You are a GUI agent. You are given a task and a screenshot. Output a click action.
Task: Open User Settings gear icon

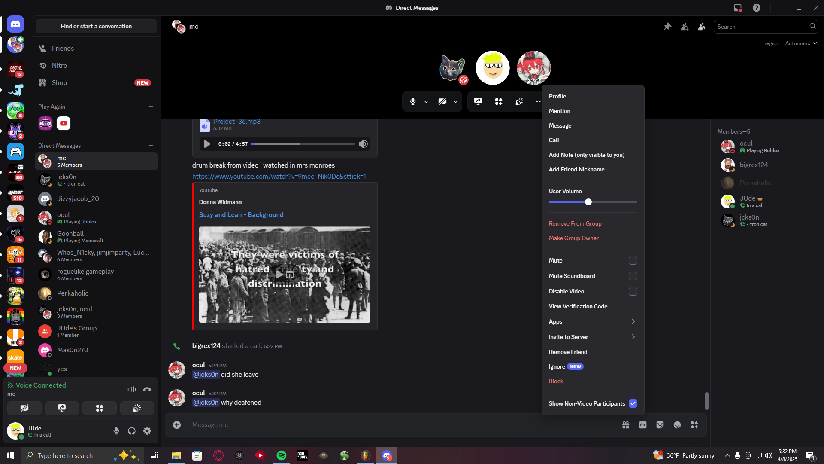[x=147, y=431]
